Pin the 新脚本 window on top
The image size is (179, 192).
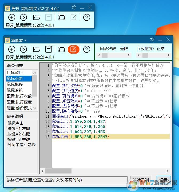point(152,39)
